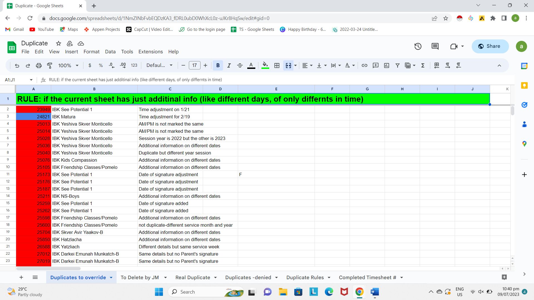This screenshot has height=300, width=534.
Task: Insert link using toolbar icon
Action: click(x=364, y=66)
